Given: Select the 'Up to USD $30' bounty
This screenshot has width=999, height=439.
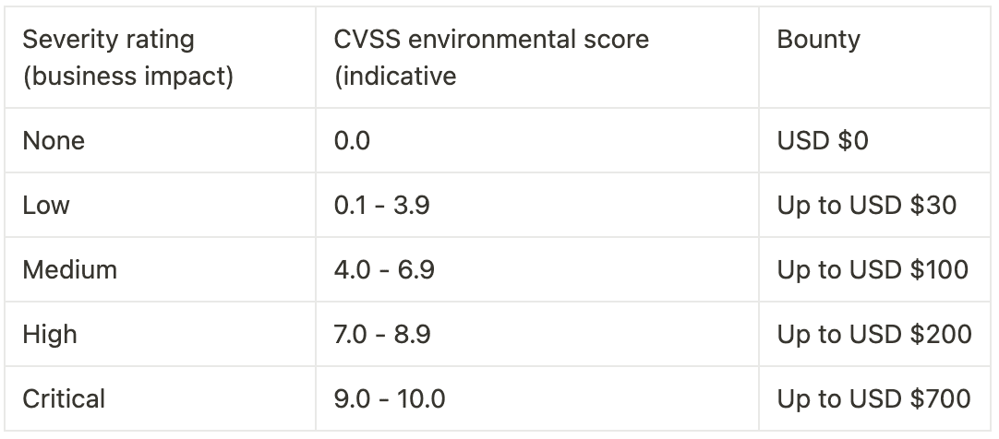Looking at the screenshot, I should pos(866,205).
